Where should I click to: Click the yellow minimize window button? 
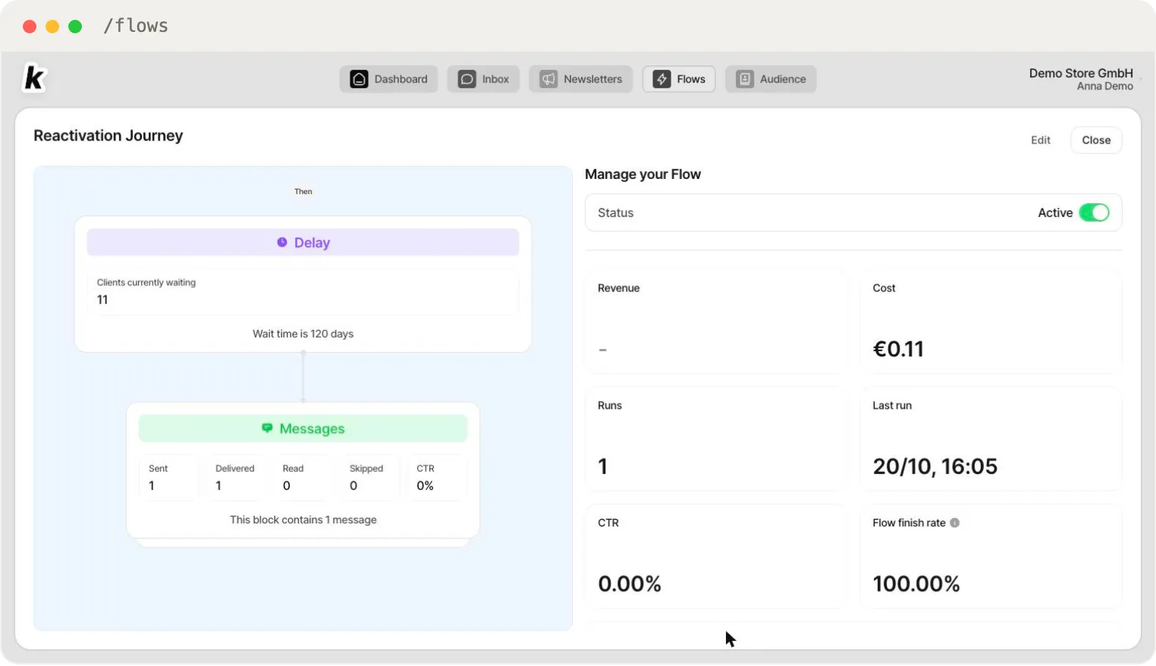click(52, 27)
